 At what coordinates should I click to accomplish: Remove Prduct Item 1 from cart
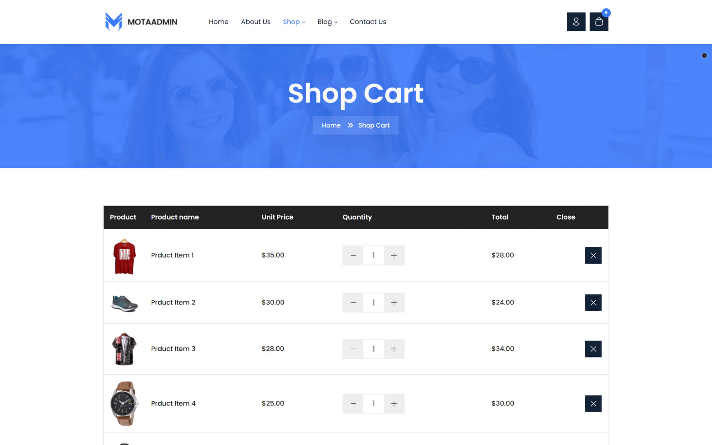[593, 255]
